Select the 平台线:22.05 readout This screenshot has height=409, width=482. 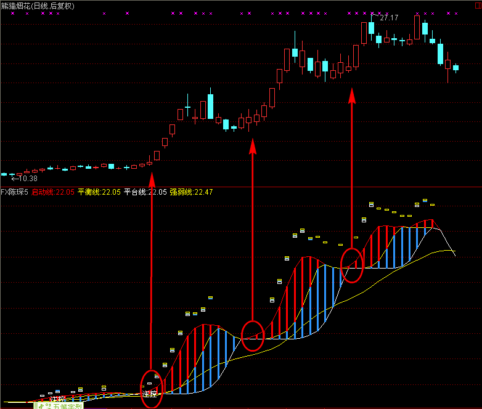[145, 192]
